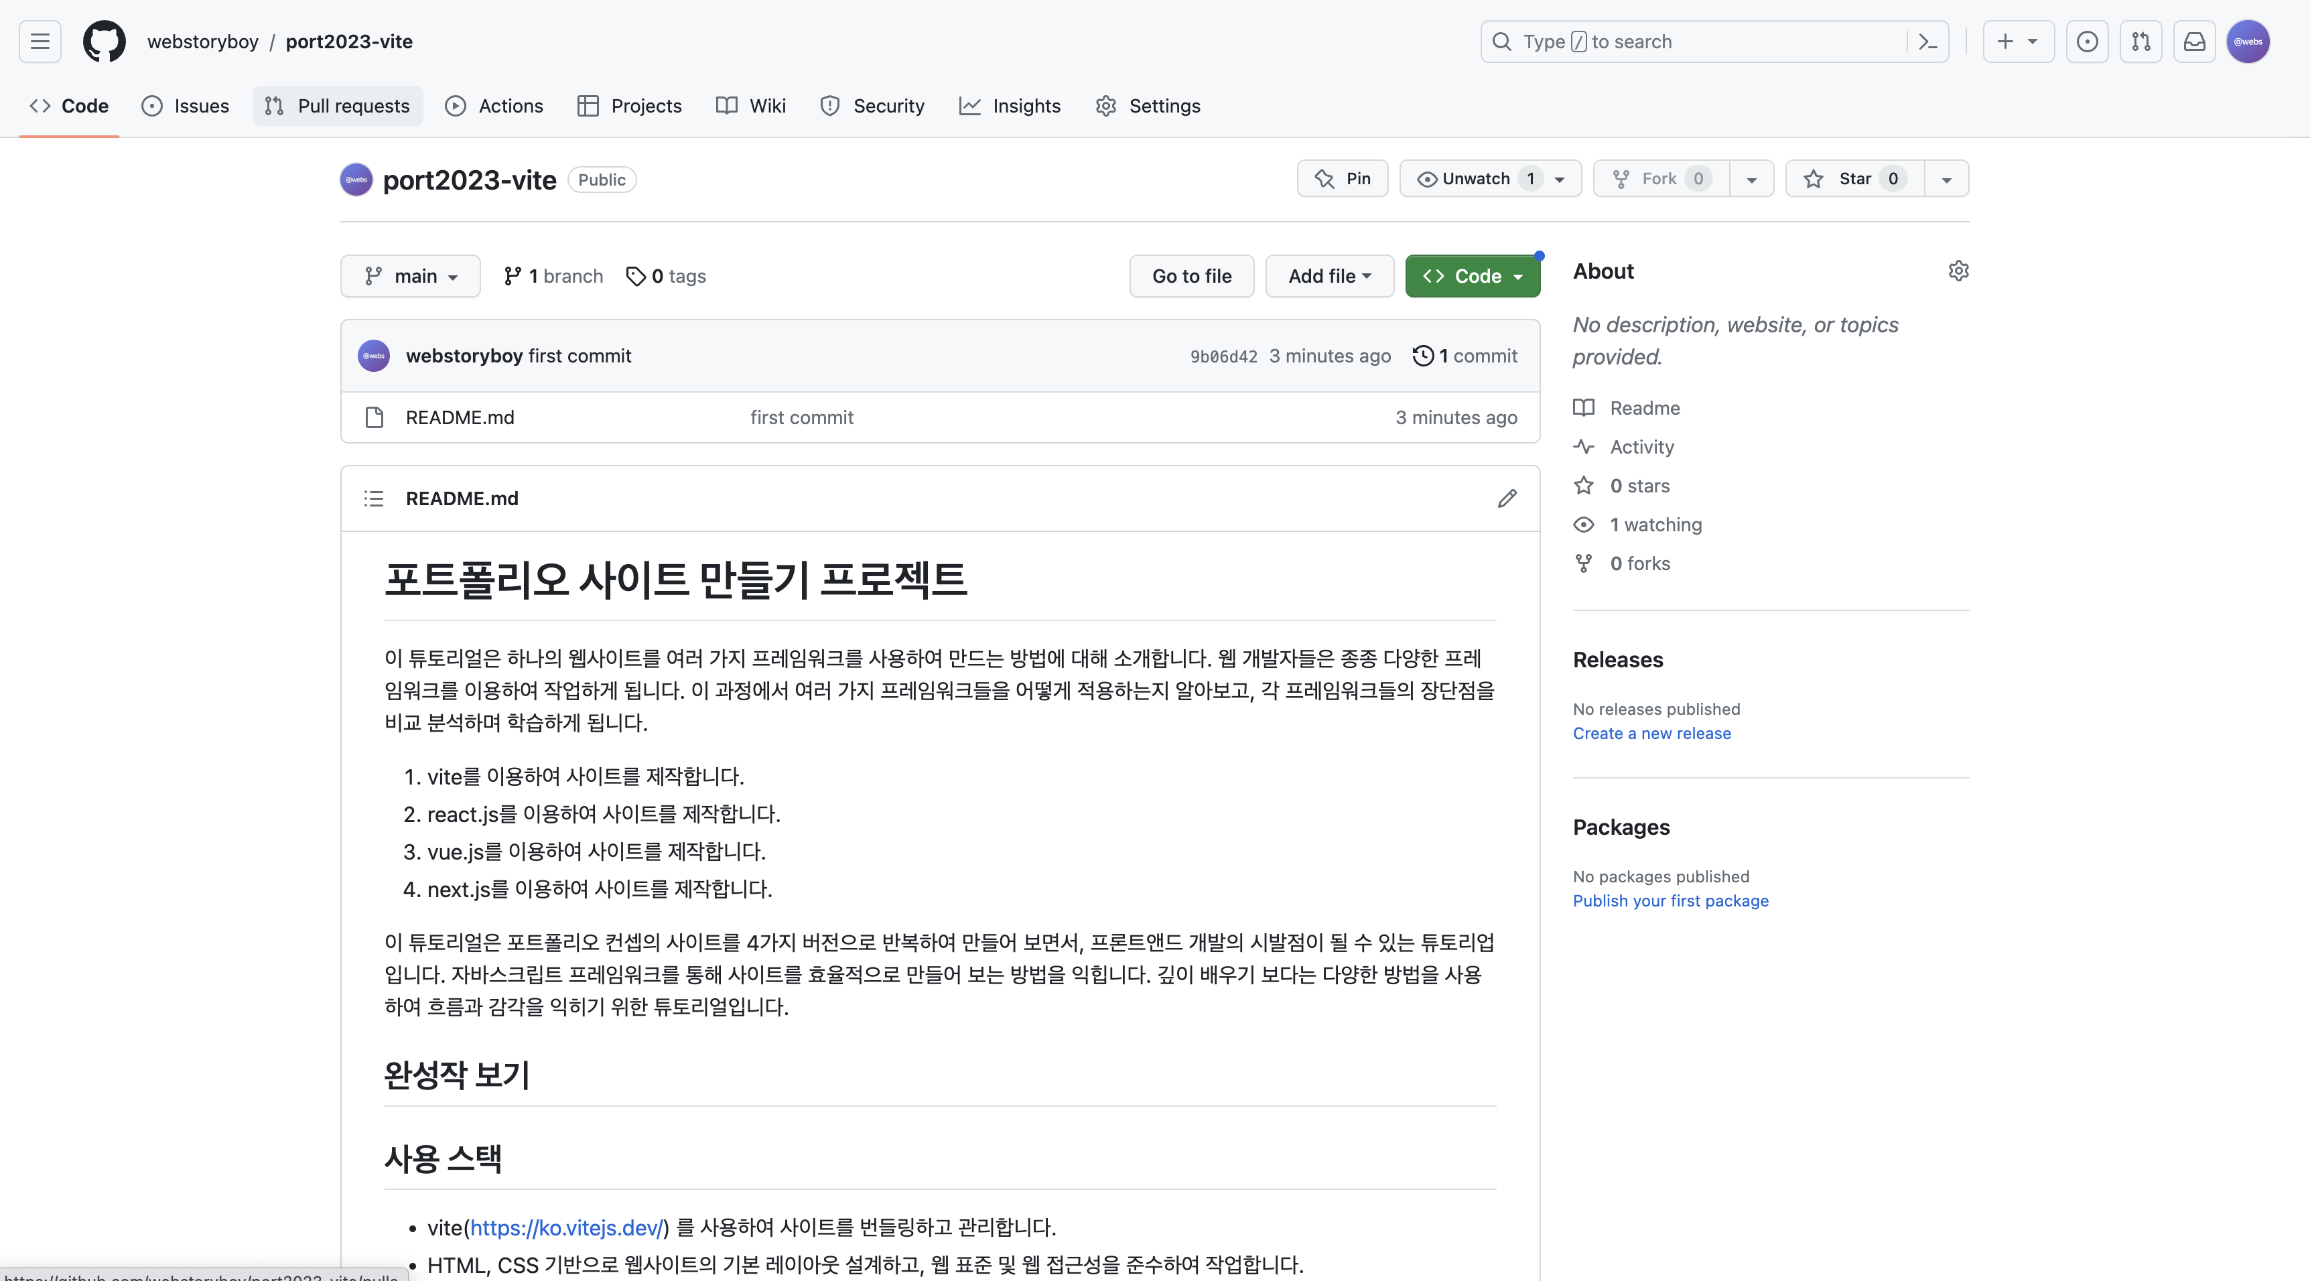Open the Projects tab
Viewport: 2310px width, 1281px height.
click(630, 106)
